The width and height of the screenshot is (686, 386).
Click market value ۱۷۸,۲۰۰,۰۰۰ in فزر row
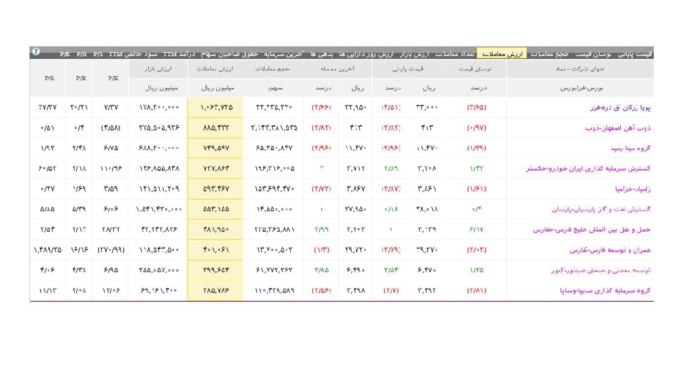pyautogui.click(x=159, y=107)
